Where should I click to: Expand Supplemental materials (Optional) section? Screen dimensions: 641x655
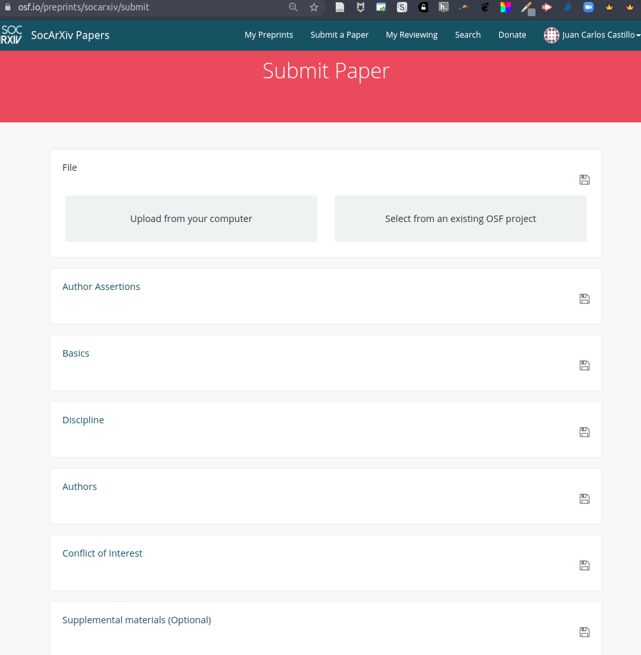click(137, 620)
